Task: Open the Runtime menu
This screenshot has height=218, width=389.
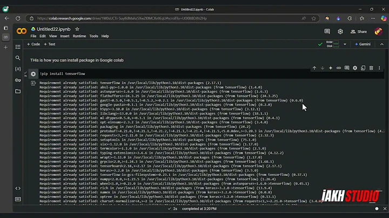Action: (x=79, y=36)
